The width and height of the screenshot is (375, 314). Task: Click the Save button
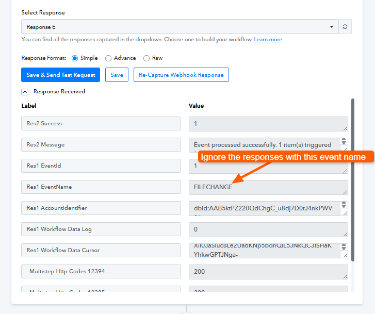(x=117, y=75)
